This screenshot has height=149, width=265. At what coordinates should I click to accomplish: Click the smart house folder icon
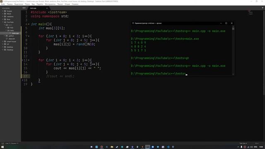point(5,41)
